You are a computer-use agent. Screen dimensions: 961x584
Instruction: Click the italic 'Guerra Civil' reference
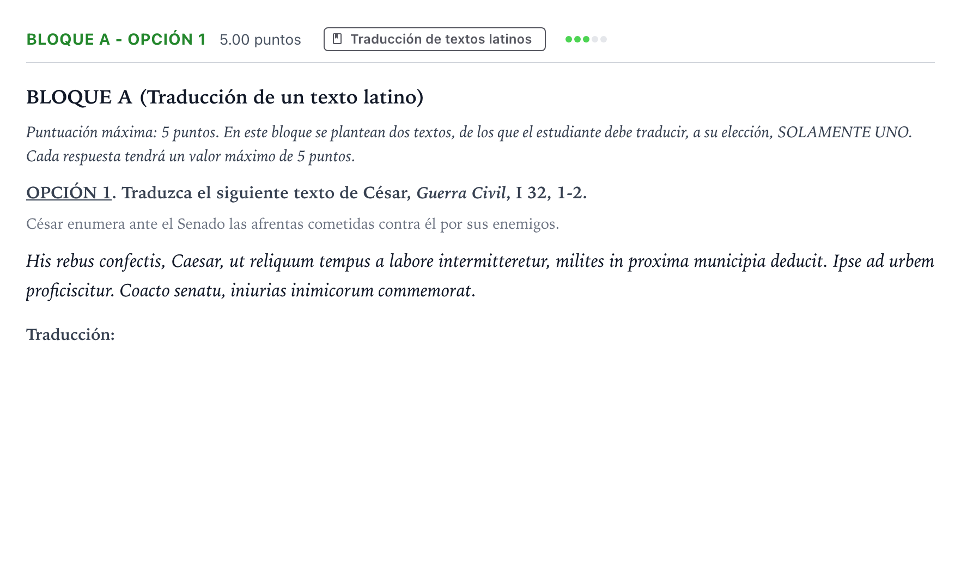[x=461, y=193]
